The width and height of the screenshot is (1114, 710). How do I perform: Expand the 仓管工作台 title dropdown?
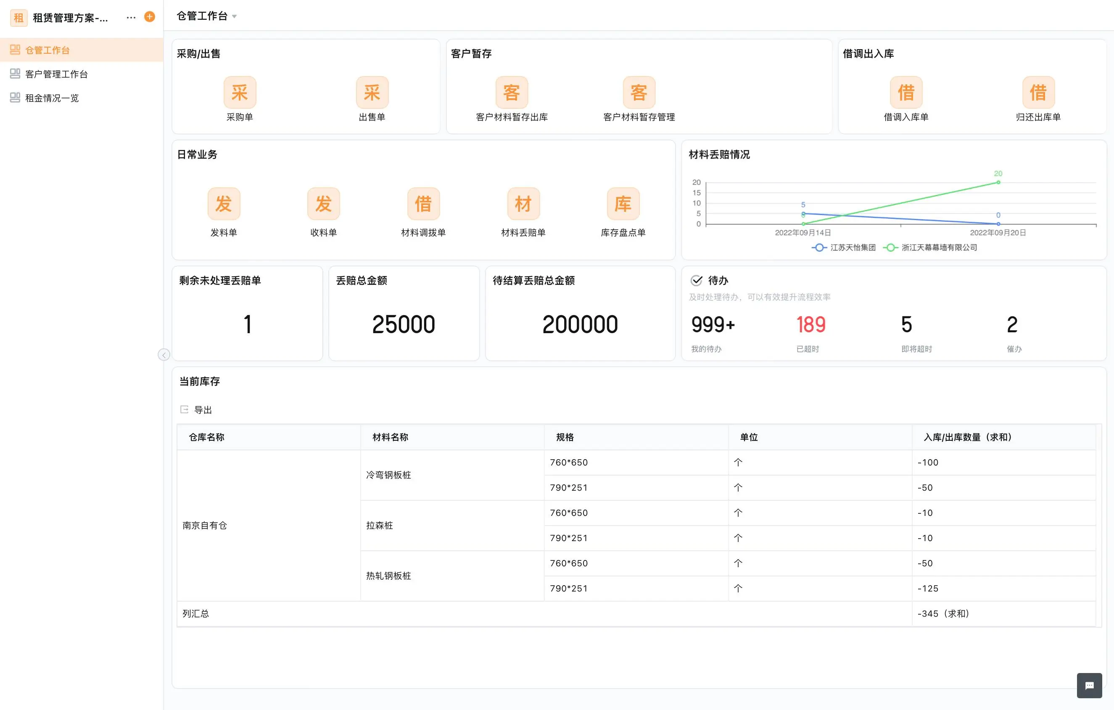coord(235,17)
